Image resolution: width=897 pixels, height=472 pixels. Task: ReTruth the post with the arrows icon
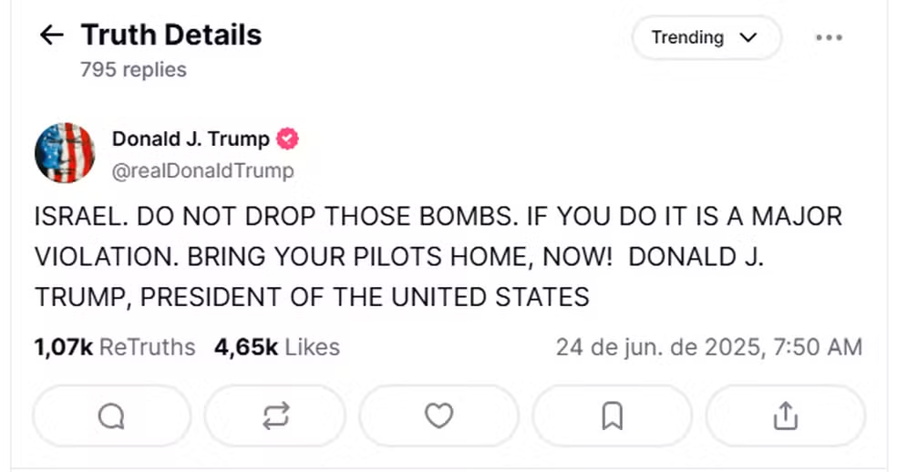[275, 416]
